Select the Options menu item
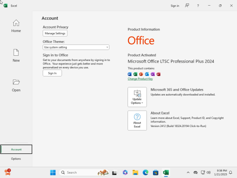237x178 pixels. pos(16,159)
